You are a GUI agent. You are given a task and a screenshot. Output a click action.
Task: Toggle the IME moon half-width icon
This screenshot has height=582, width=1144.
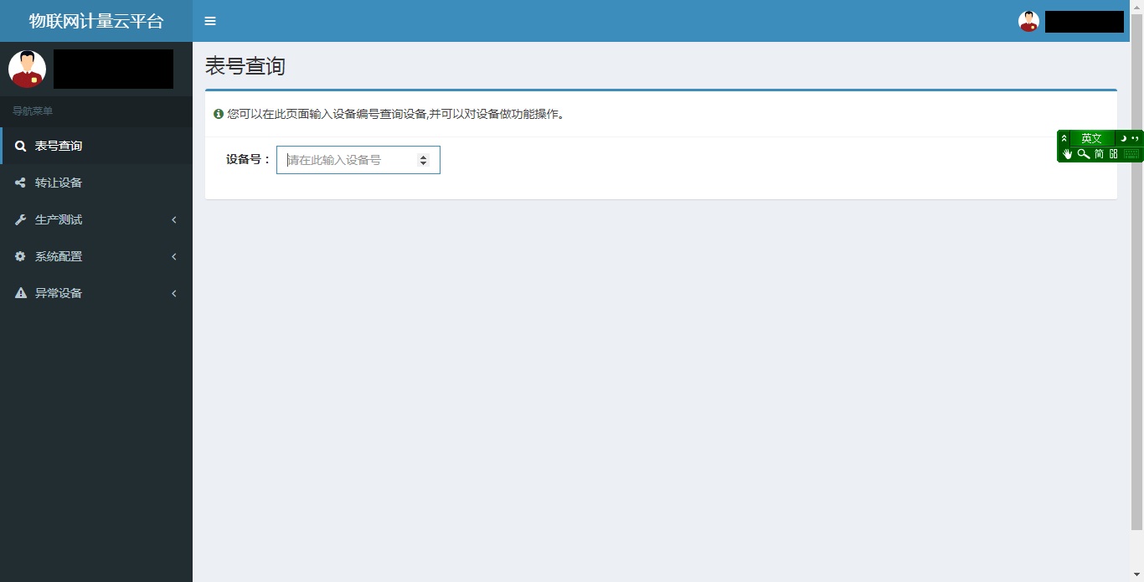(1123, 138)
